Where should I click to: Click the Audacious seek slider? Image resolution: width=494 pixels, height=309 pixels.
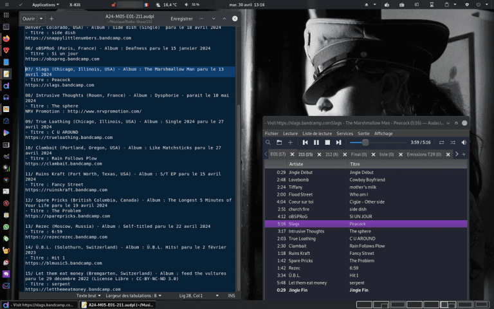pos(378,142)
